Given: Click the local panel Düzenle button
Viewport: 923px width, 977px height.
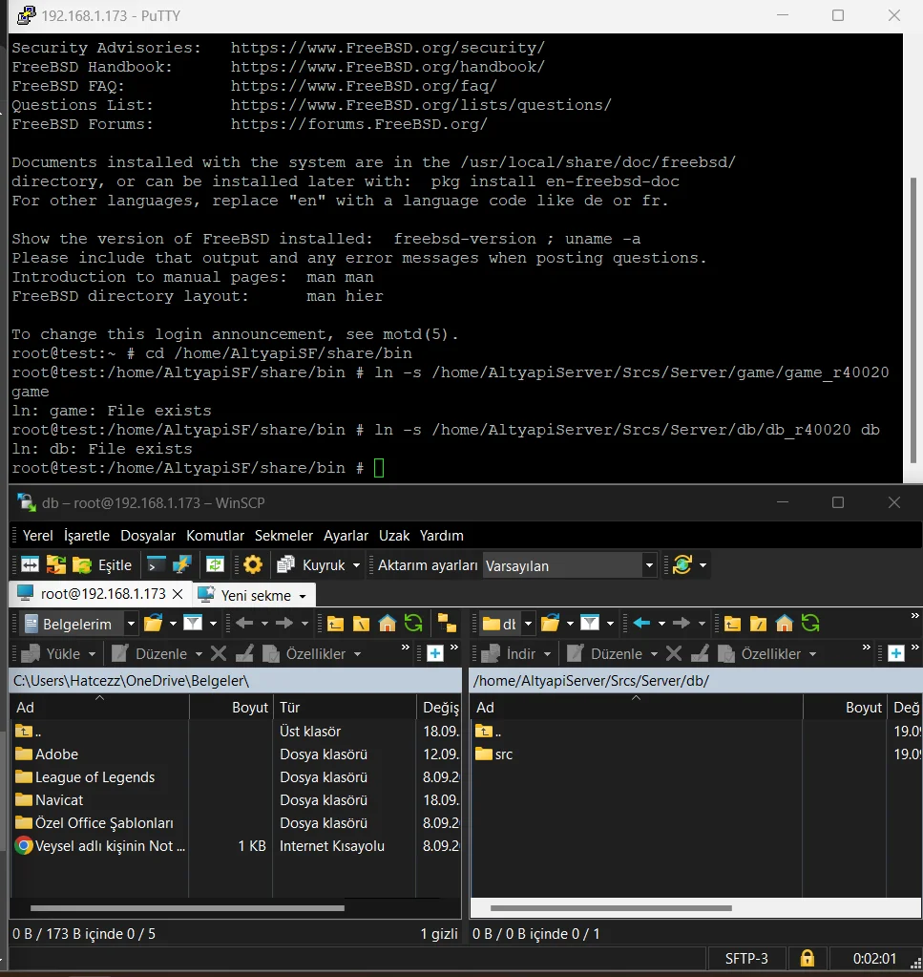Looking at the screenshot, I should click(x=150, y=653).
